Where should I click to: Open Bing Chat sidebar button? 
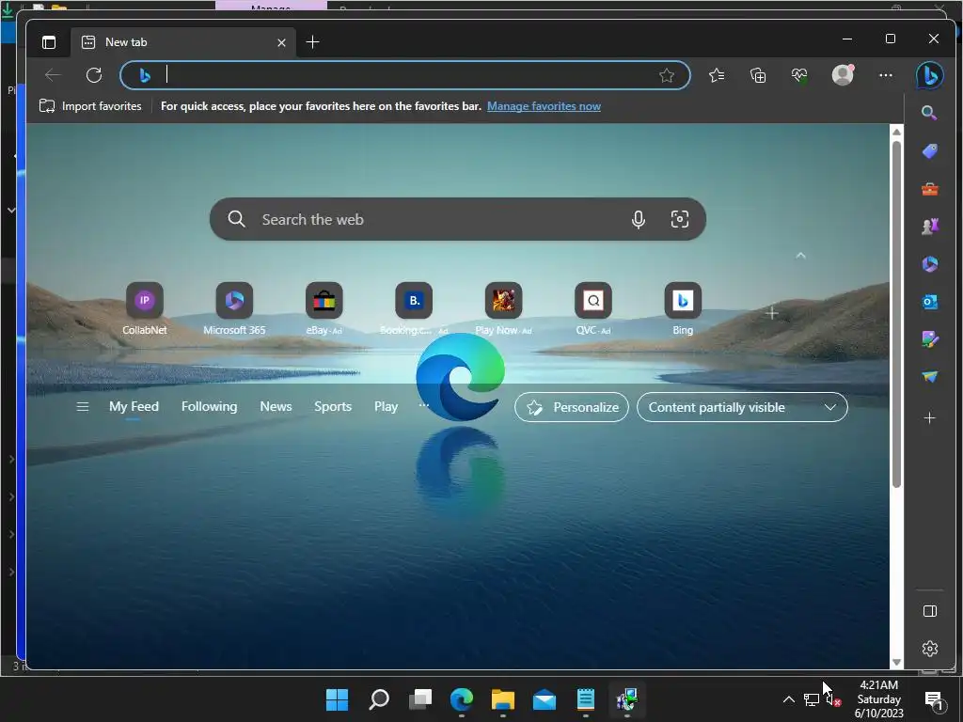(x=929, y=75)
